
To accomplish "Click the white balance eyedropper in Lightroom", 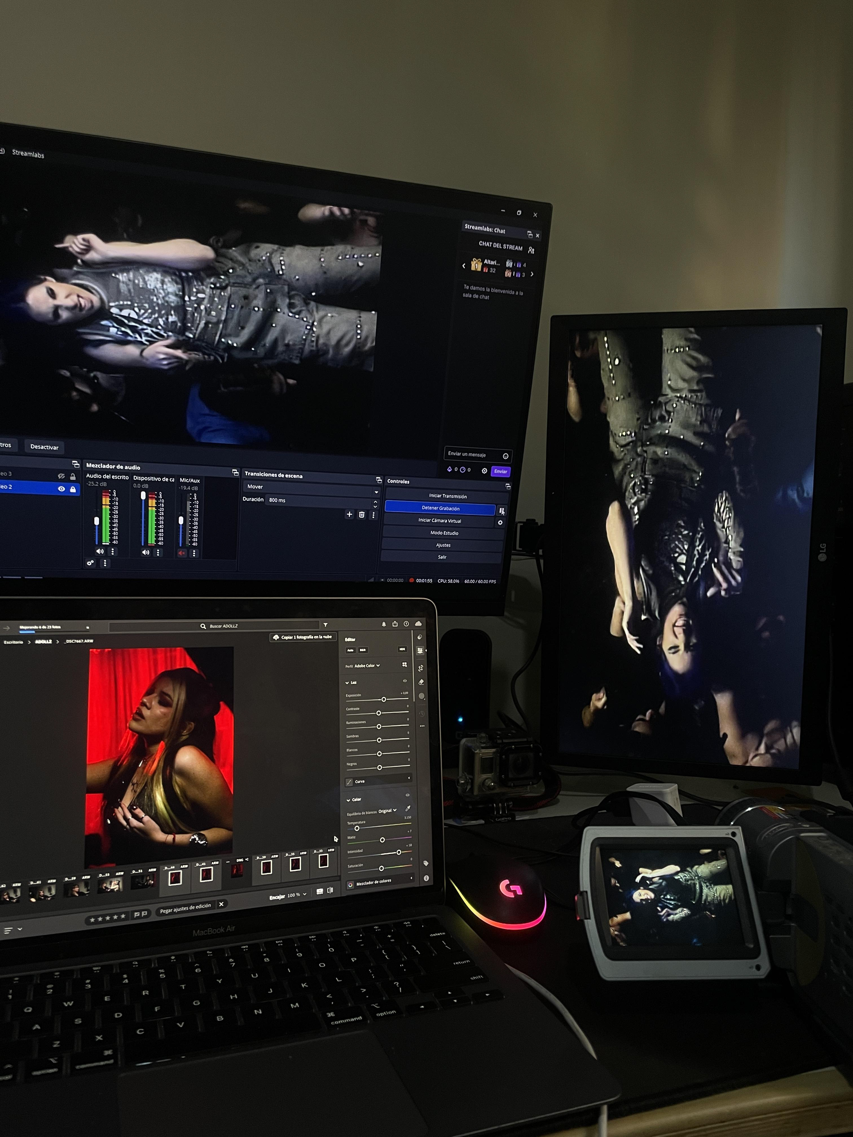I will pos(408,808).
